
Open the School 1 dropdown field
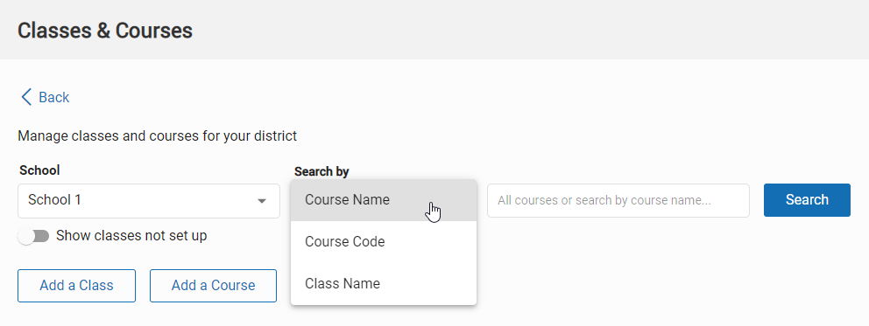click(x=149, y=200)
